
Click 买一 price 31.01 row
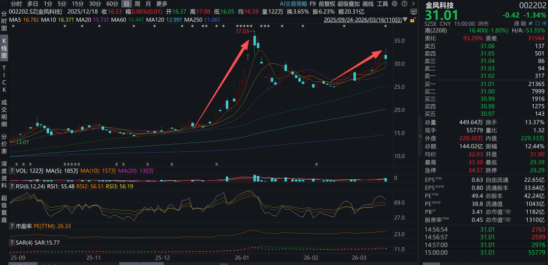tap(485, 84)
